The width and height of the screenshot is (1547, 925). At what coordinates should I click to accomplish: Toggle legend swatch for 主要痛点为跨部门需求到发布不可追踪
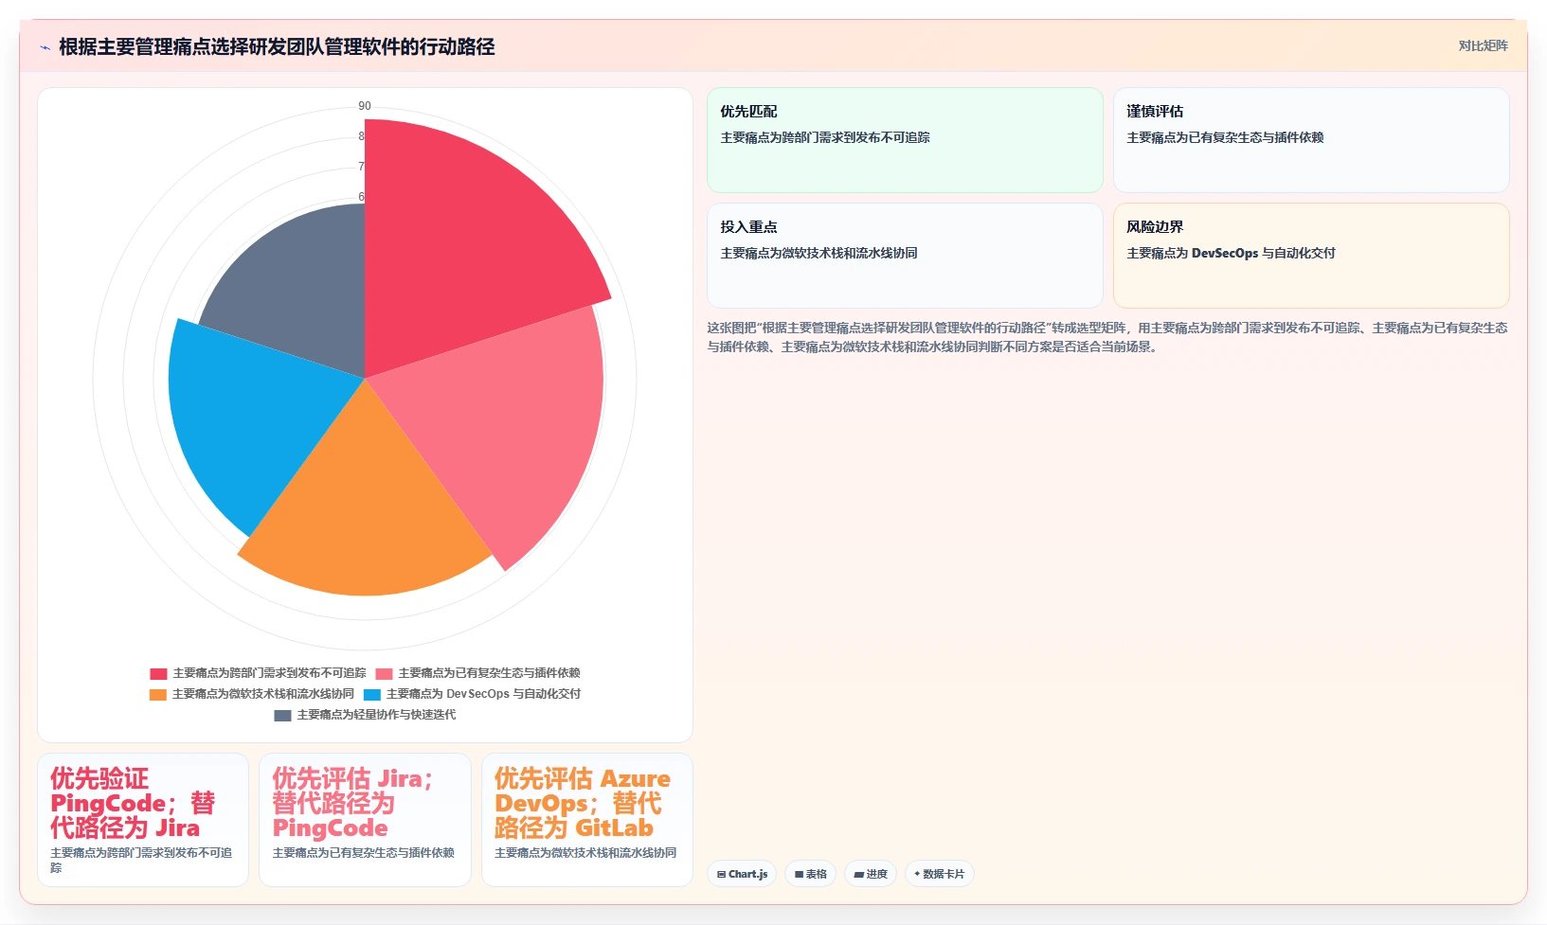[158, 673]
